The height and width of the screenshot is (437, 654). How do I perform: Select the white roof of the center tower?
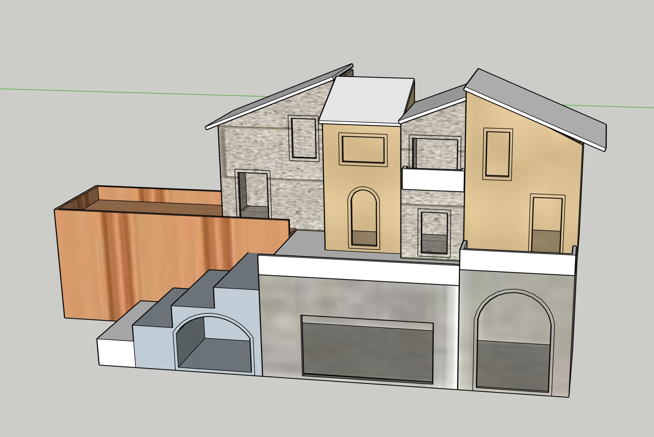367,100
